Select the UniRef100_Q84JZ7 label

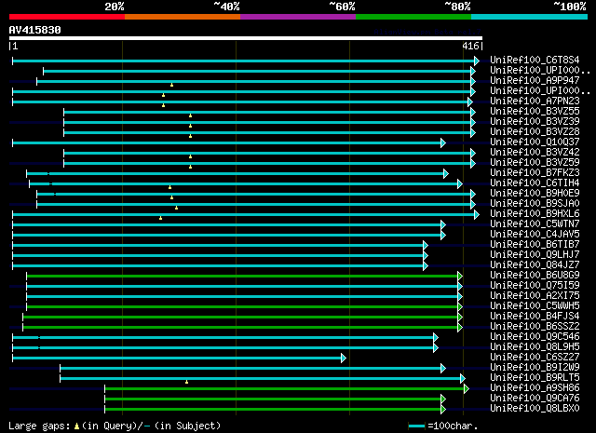pos(535,265)
